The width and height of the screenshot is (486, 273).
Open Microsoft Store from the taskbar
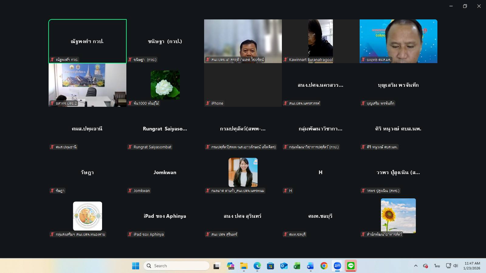tap(270, 266)
